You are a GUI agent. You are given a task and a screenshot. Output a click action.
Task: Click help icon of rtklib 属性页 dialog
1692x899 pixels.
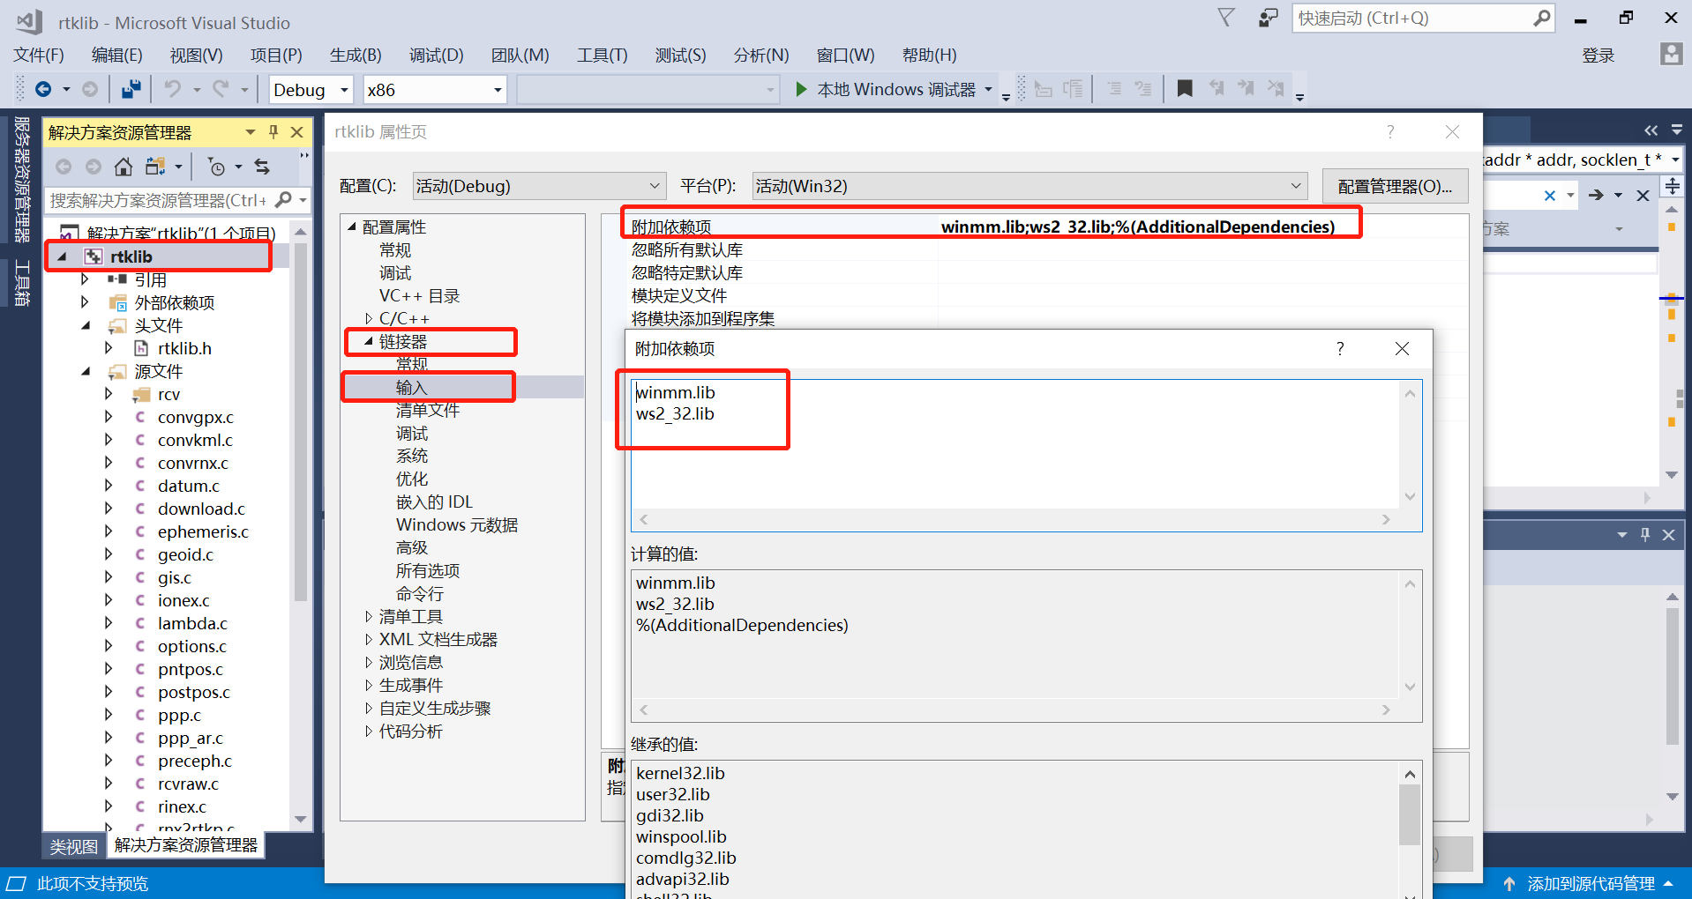pos(1390,132)
